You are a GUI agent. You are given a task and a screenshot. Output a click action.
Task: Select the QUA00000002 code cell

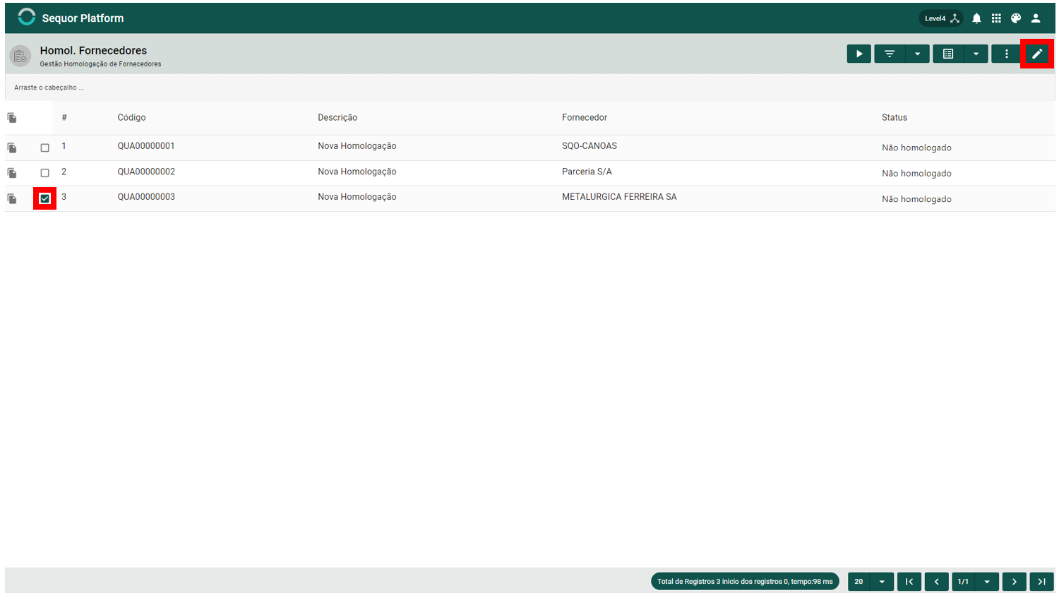(x=146, y=172)
